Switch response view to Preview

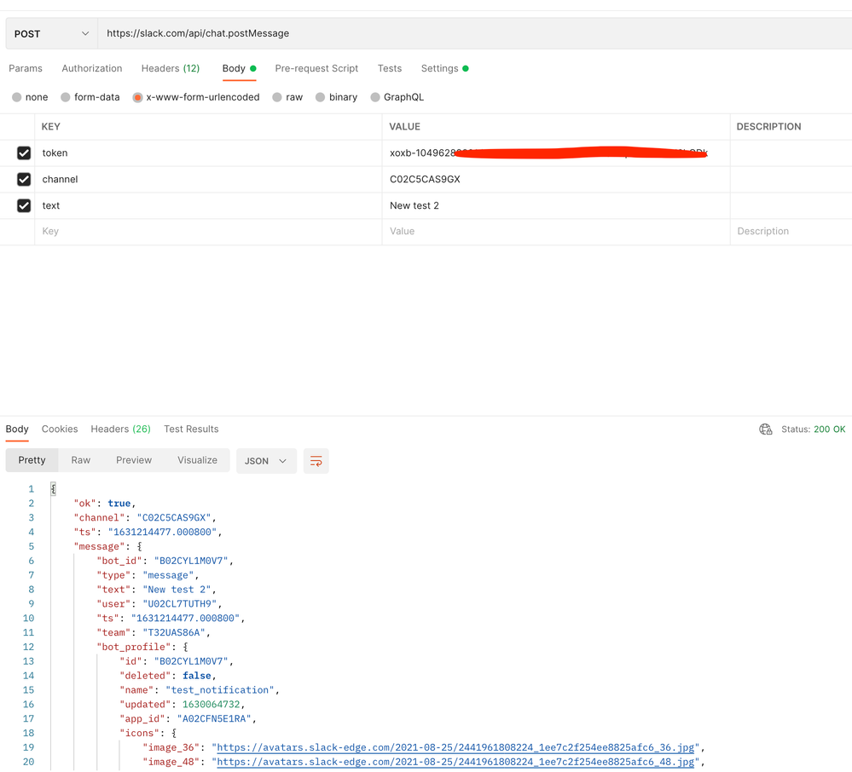(134, 460)
